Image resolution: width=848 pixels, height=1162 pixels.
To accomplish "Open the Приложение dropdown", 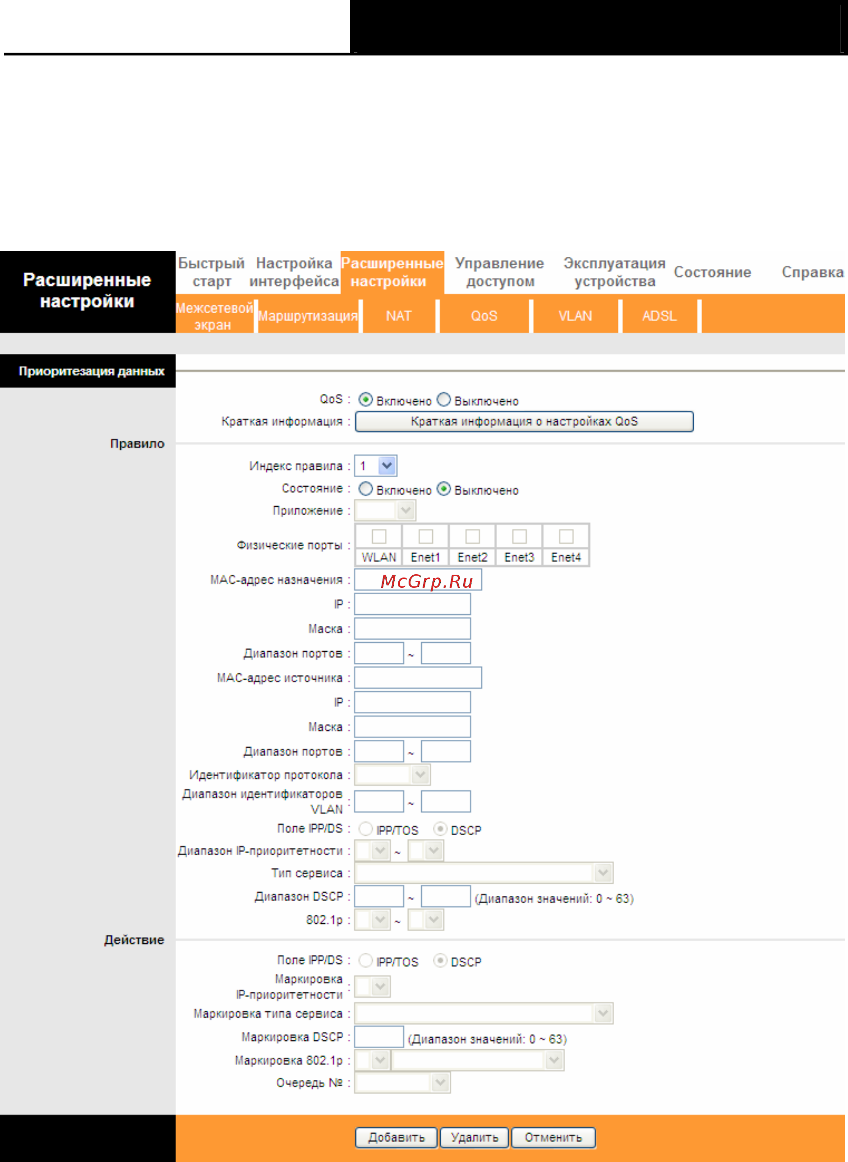I will [x=385, y=511].
